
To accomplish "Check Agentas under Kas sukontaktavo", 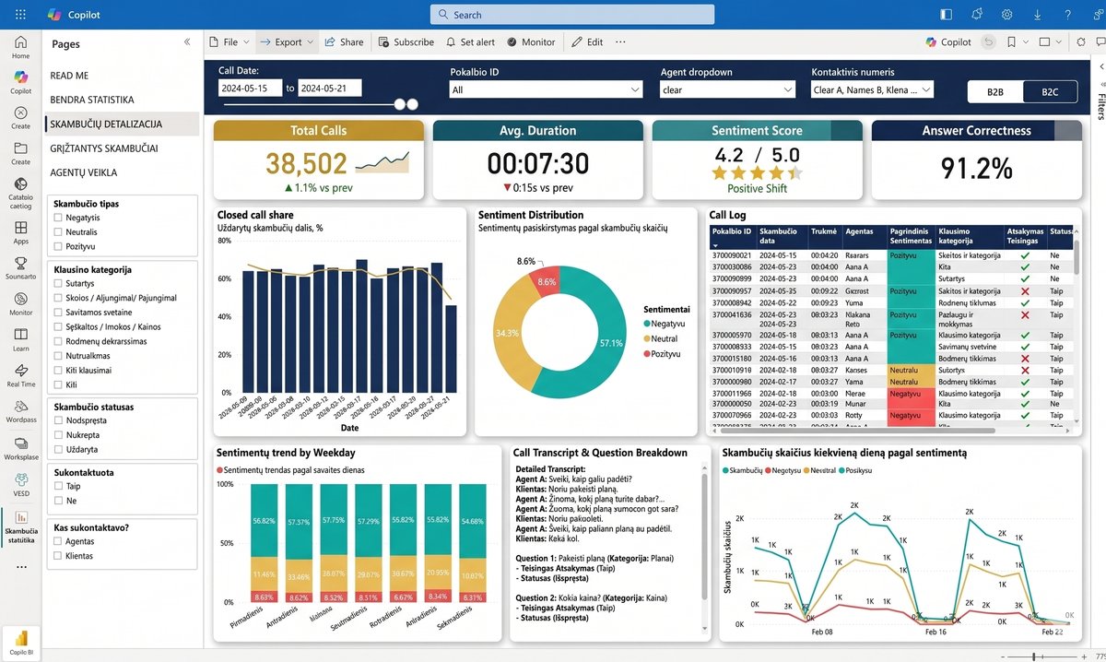I will pos(58,542).
